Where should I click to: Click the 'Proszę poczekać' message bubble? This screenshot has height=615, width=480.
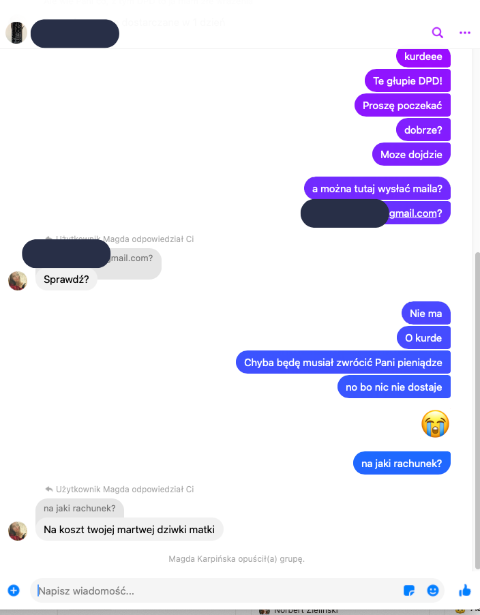[402, 105]
